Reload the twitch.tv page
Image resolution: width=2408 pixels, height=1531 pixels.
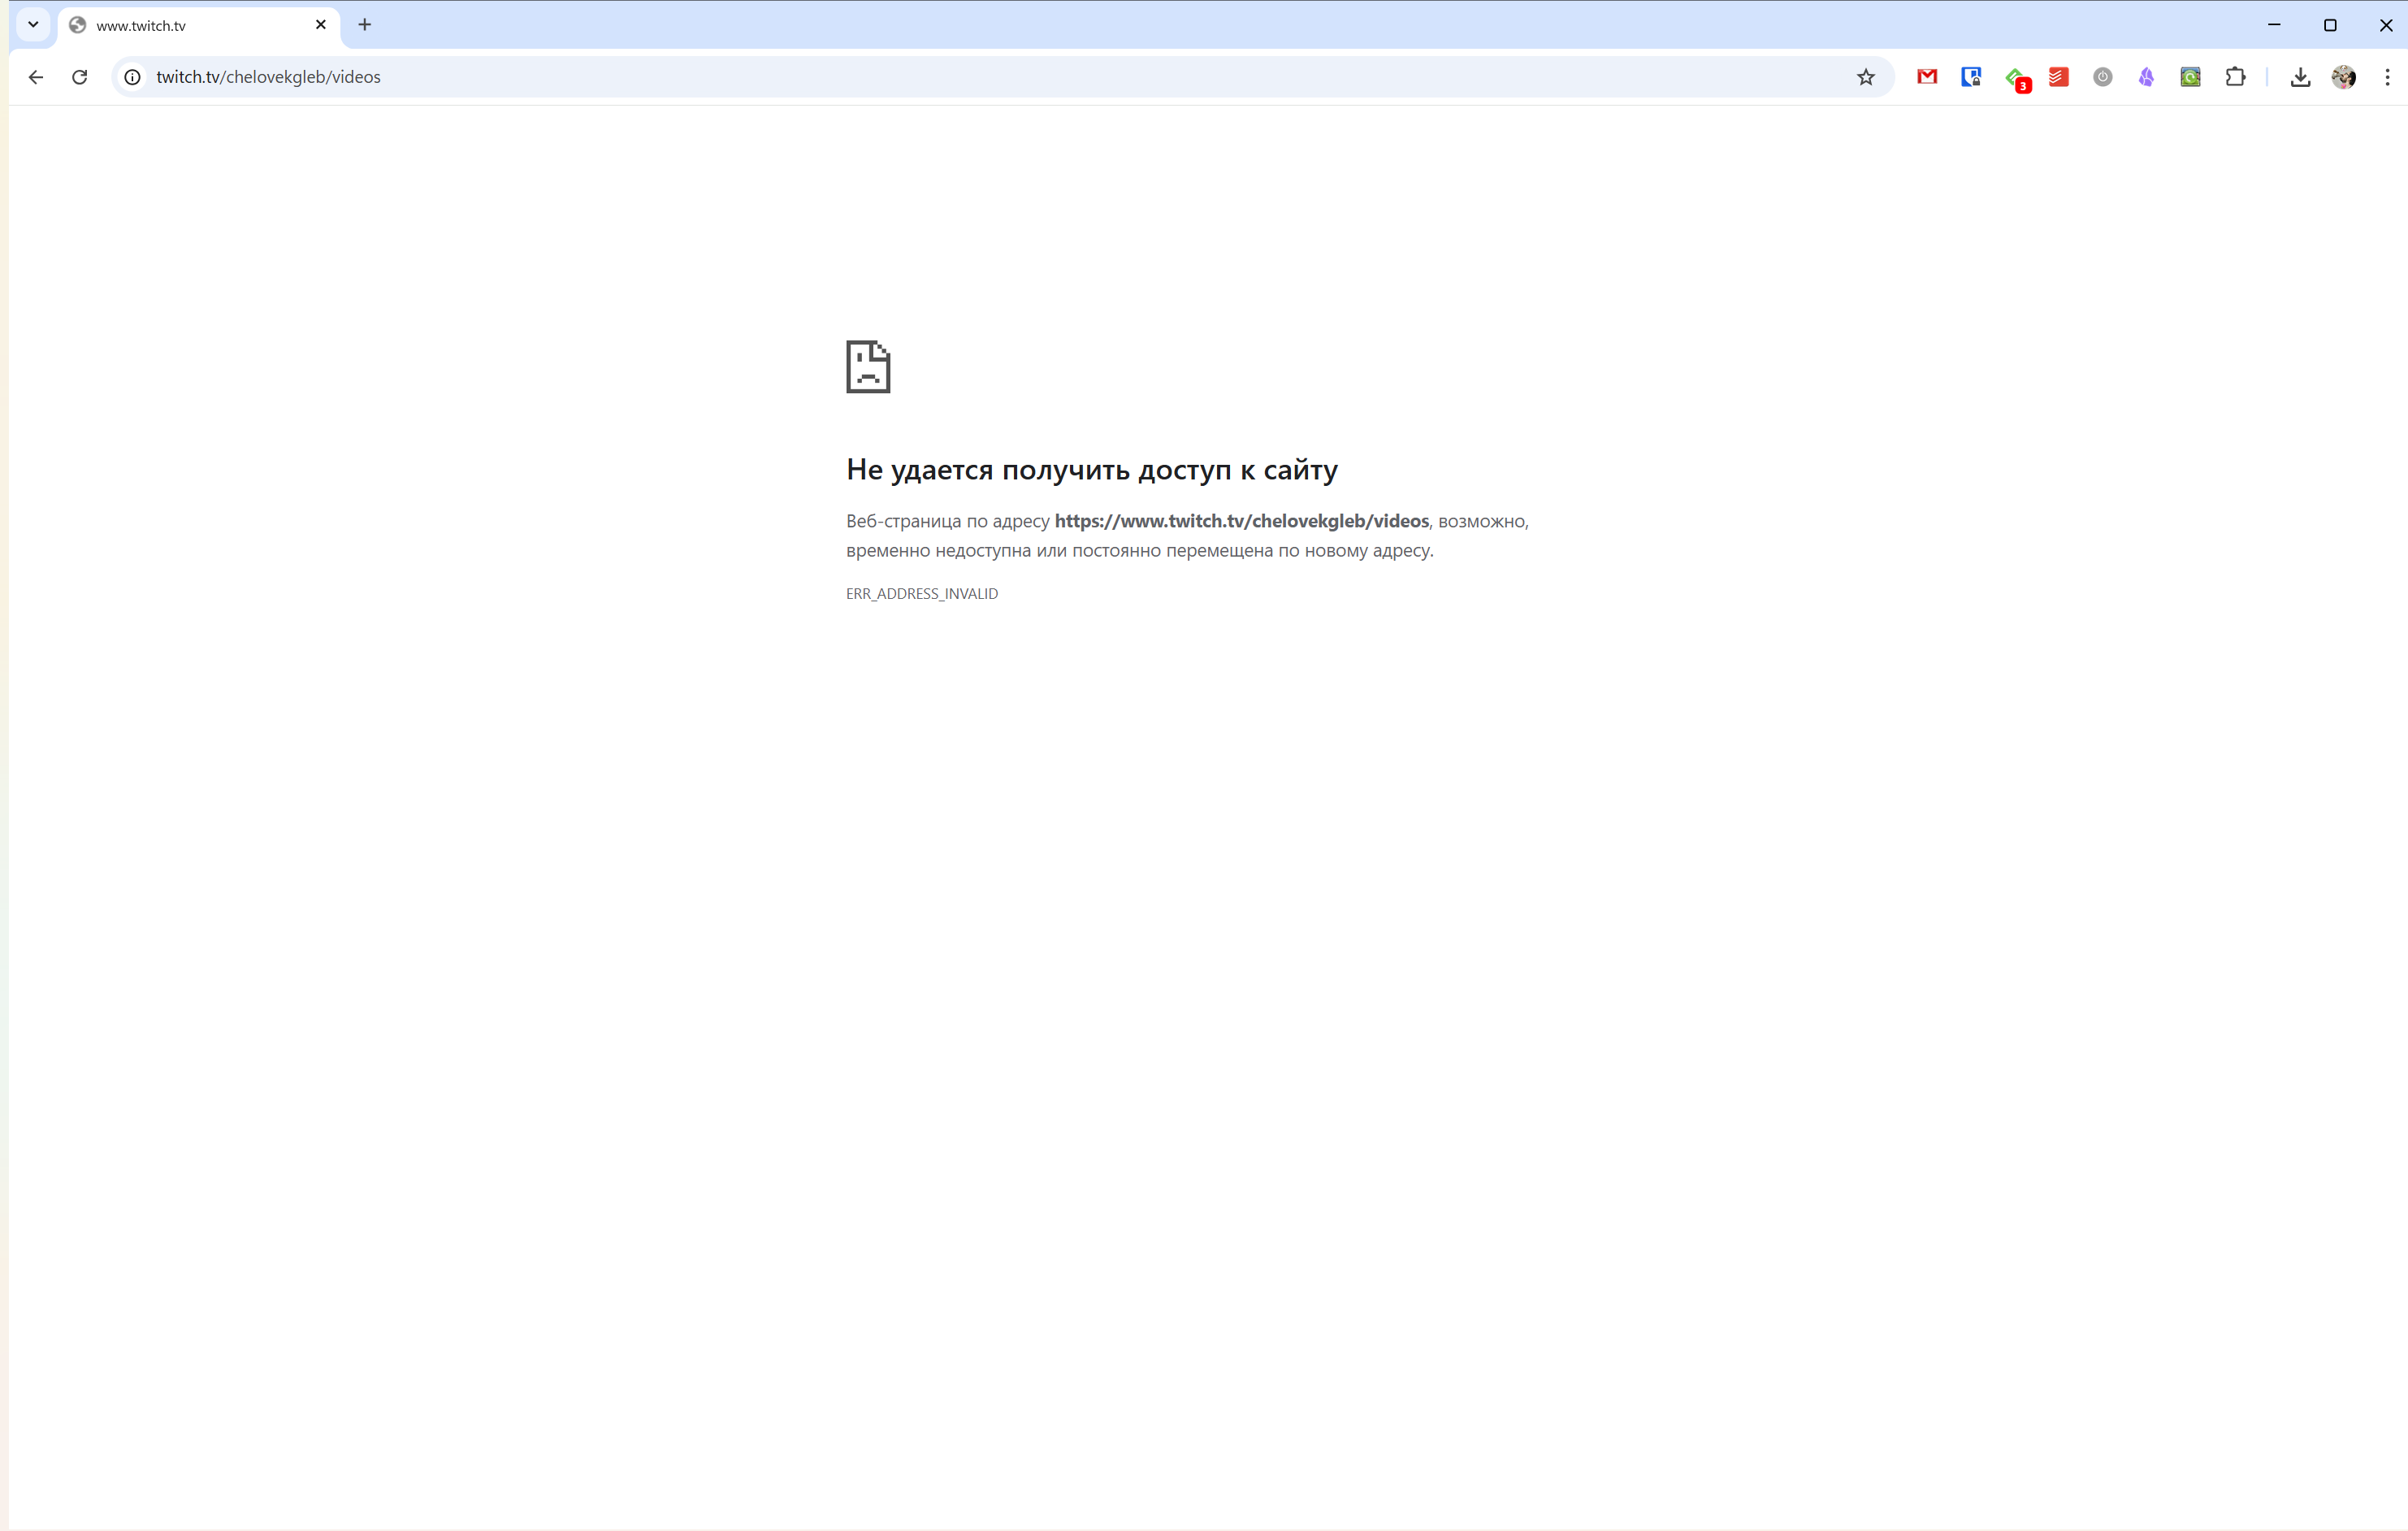pyautogui.click(x=80, y=77)
